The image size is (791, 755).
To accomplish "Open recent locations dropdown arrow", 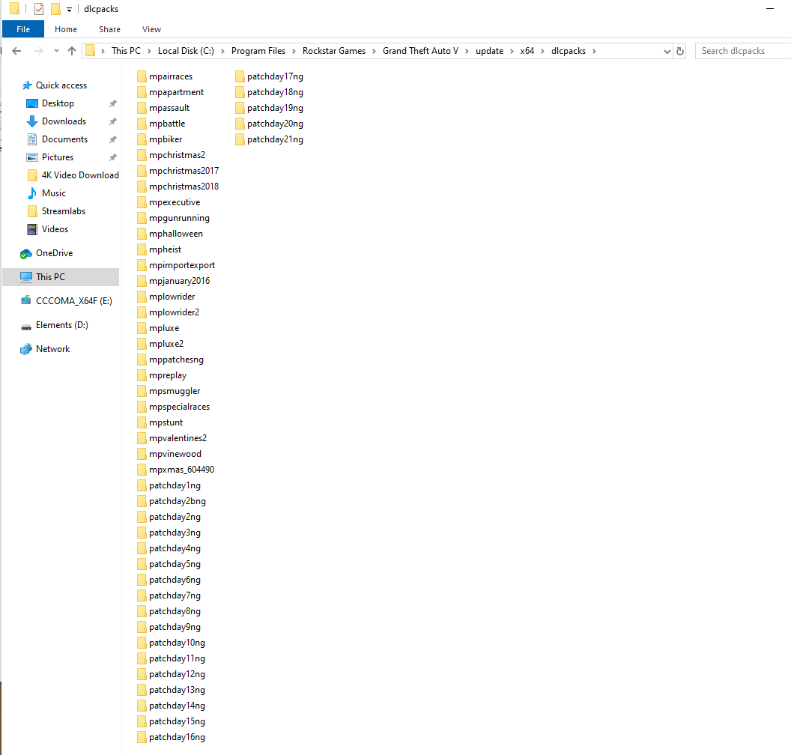I will 56,51.
